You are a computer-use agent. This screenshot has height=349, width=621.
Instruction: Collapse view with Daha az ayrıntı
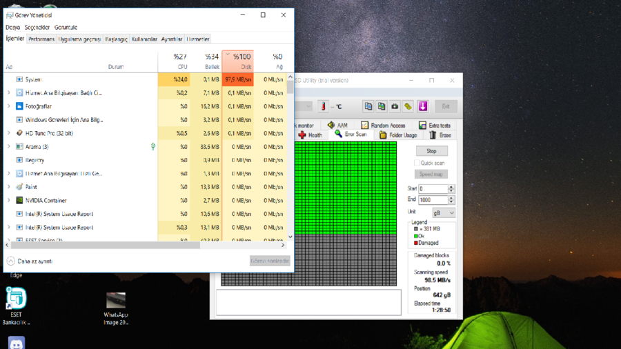coord(30,261)
